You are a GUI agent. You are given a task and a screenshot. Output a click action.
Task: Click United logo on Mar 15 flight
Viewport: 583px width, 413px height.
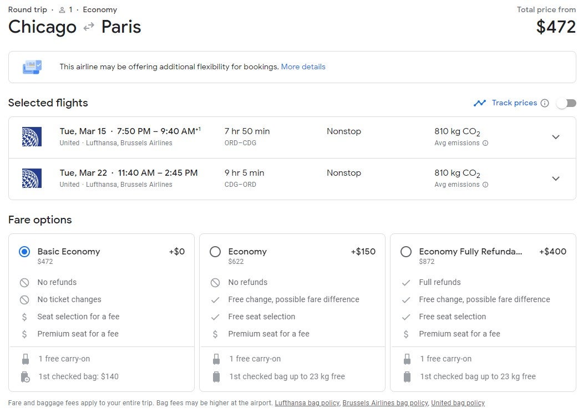(32, 137)
